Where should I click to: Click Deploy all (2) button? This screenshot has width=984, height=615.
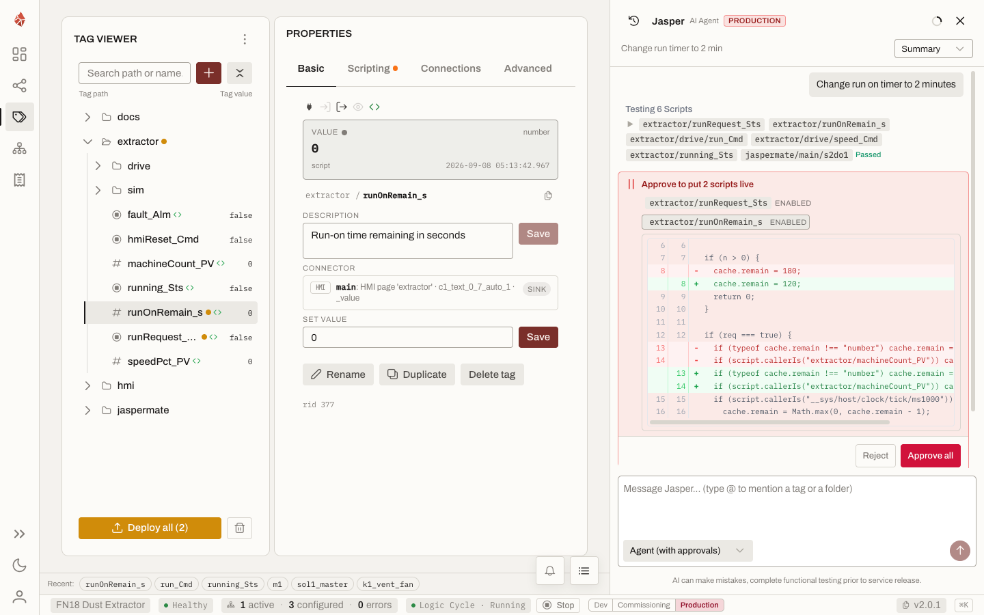point(150,528)
